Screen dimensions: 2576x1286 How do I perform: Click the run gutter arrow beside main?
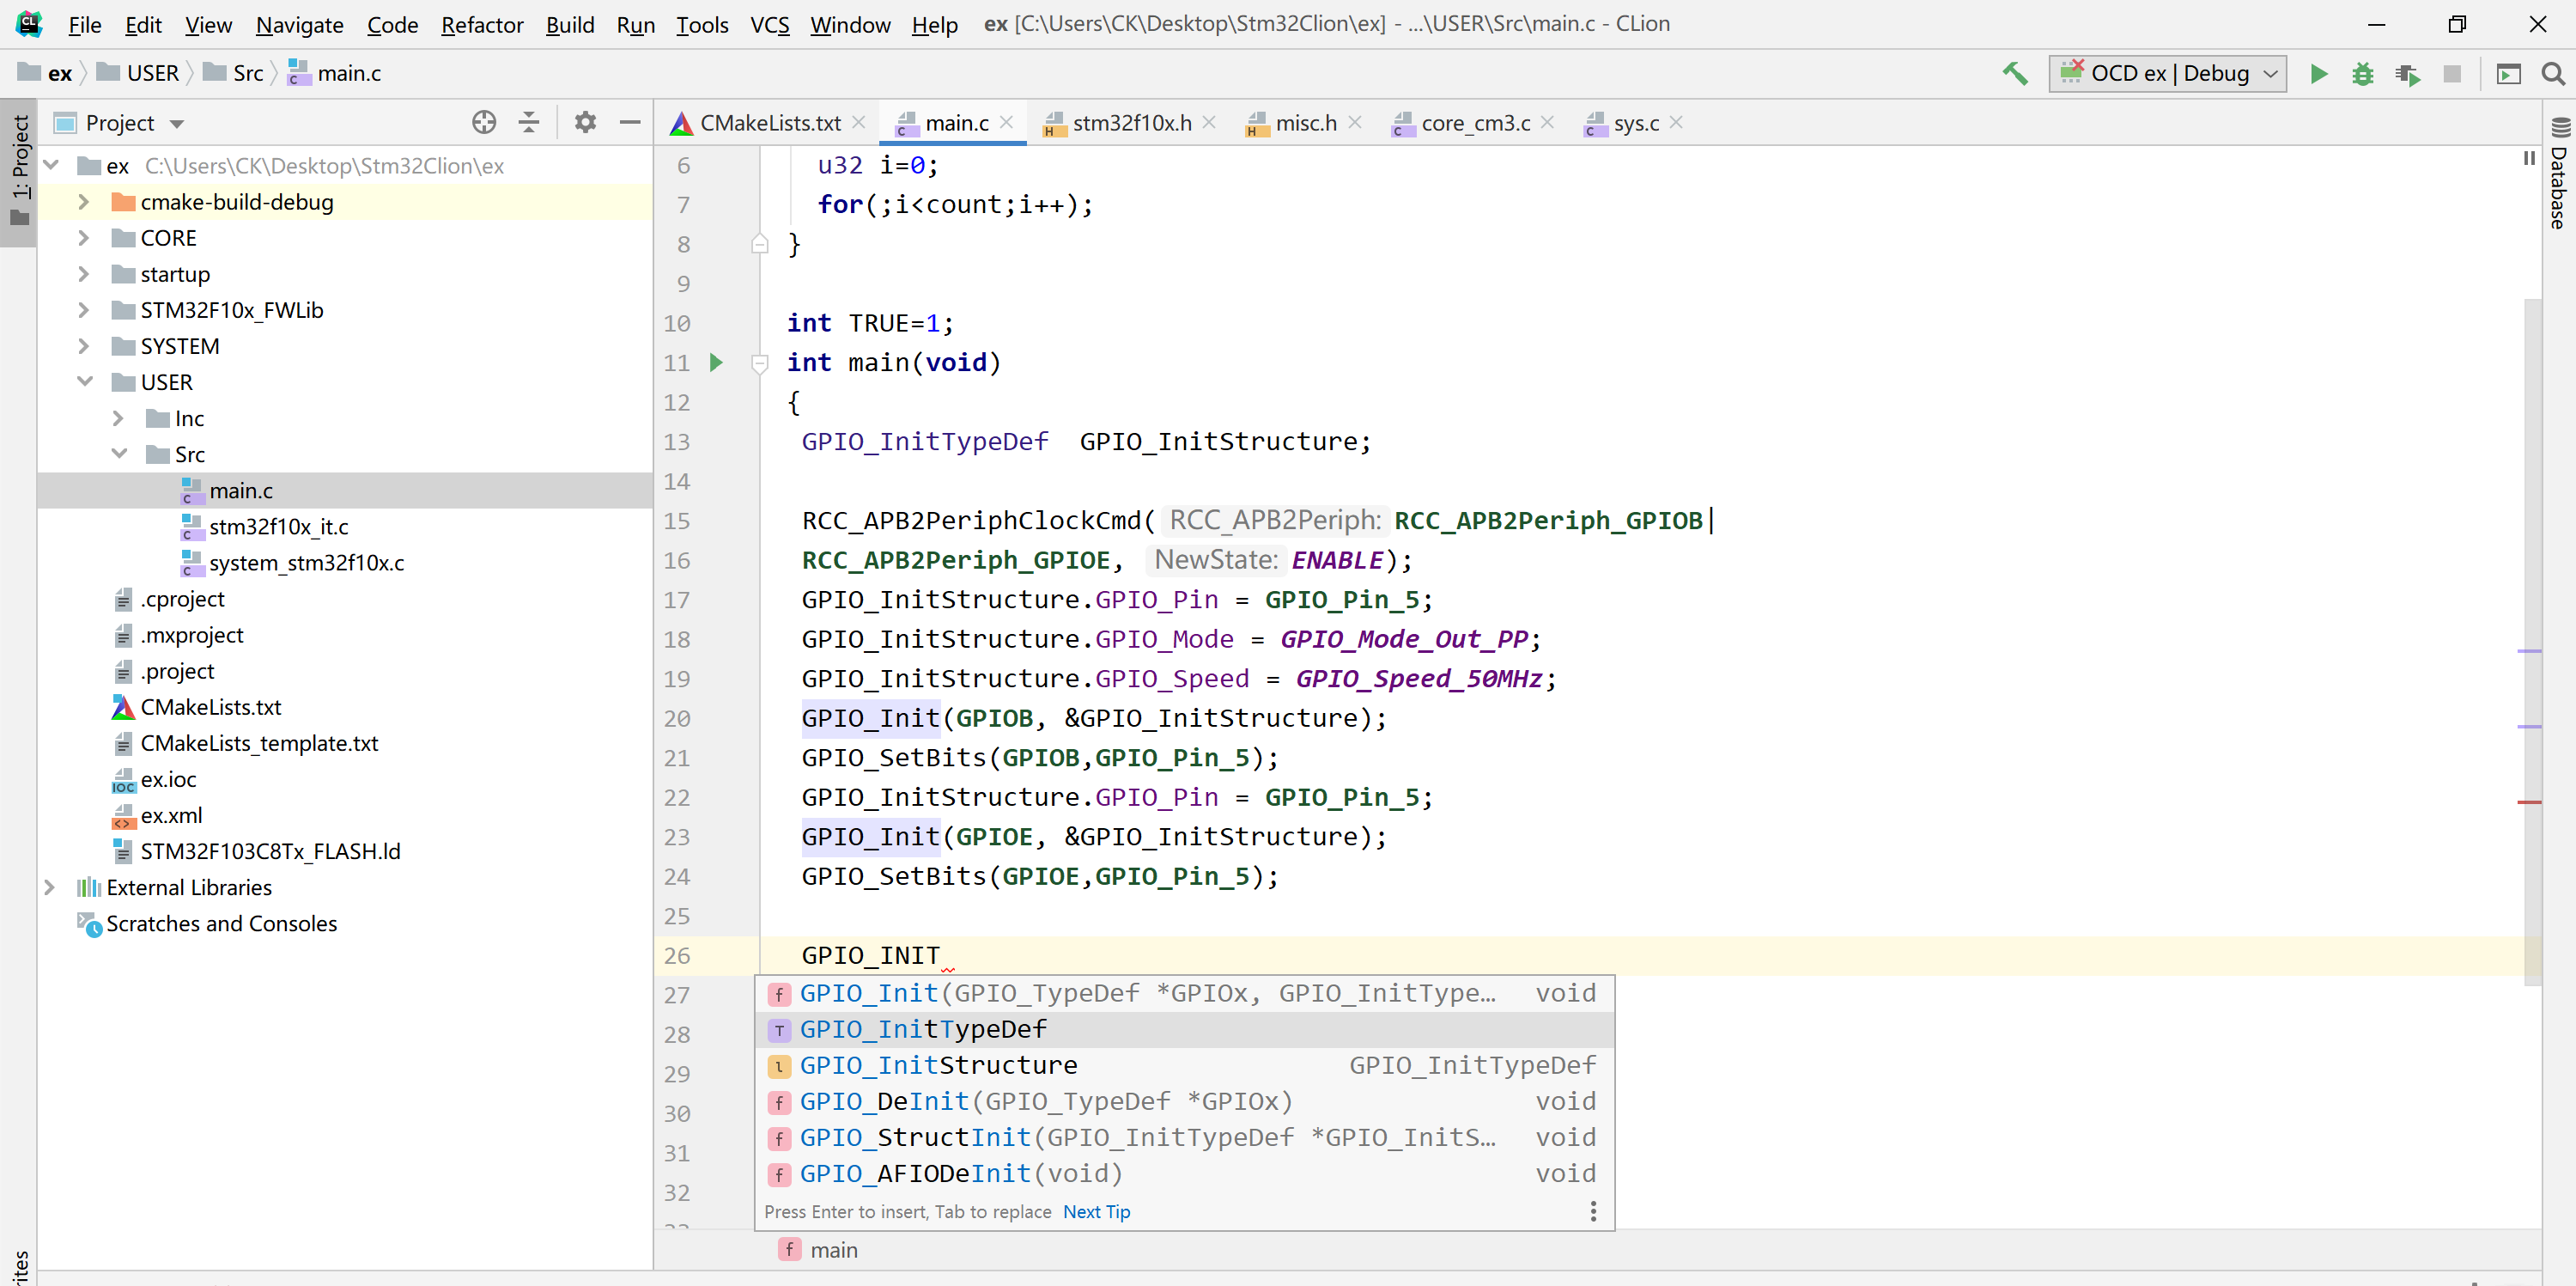pyautogui.click(x=716, y=363)
